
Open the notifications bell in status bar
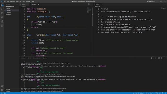[x=165, y=93]
